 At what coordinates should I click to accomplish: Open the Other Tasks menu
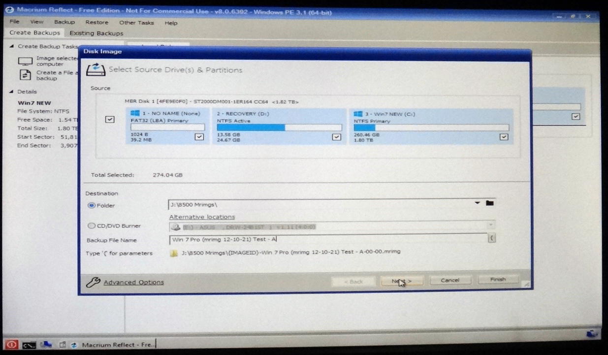coord(136,23)
